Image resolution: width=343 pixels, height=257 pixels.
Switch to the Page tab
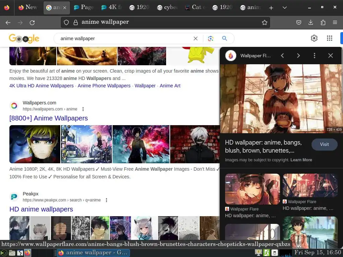point(84,7)
